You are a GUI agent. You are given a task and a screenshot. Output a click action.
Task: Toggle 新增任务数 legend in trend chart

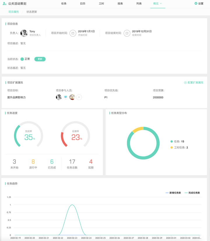pyautogui.click(x=173, y=193)
